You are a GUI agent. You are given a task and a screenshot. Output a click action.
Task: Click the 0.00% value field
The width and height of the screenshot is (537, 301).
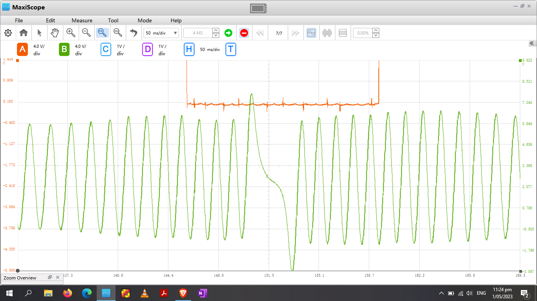[362, 33]
